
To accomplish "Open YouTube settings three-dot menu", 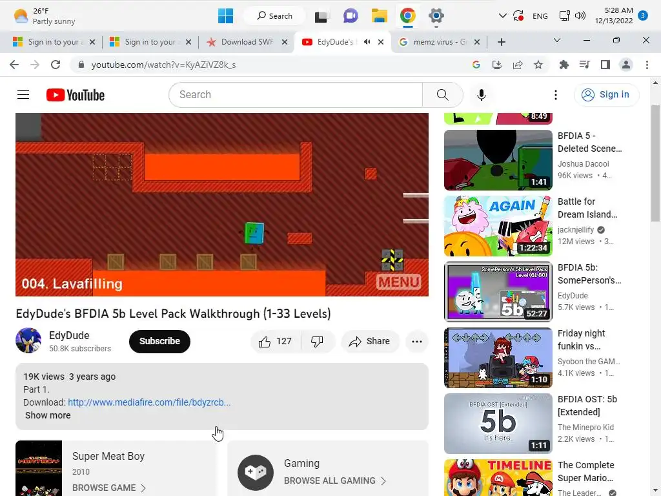I will click(x=556, y=95).
